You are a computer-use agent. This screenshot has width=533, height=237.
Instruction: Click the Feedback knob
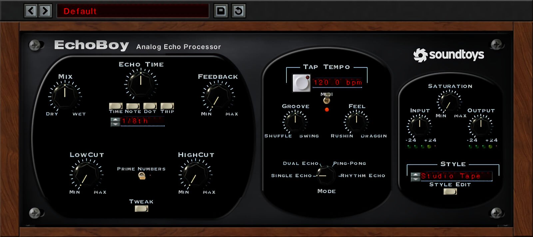(x=218, y=97)
